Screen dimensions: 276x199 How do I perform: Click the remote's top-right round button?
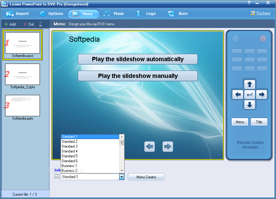(x=263, y=39)
